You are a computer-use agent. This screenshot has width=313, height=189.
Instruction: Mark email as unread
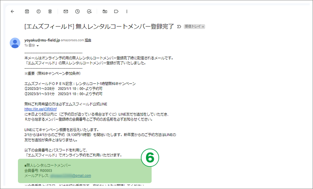tap(66, 11)
